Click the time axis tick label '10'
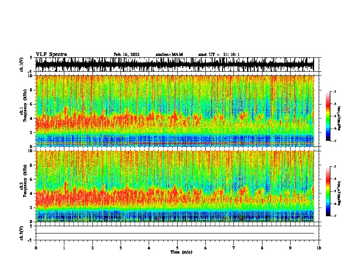 [x=319, y=248]
